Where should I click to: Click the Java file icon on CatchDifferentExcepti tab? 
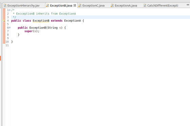coord(145,5)
